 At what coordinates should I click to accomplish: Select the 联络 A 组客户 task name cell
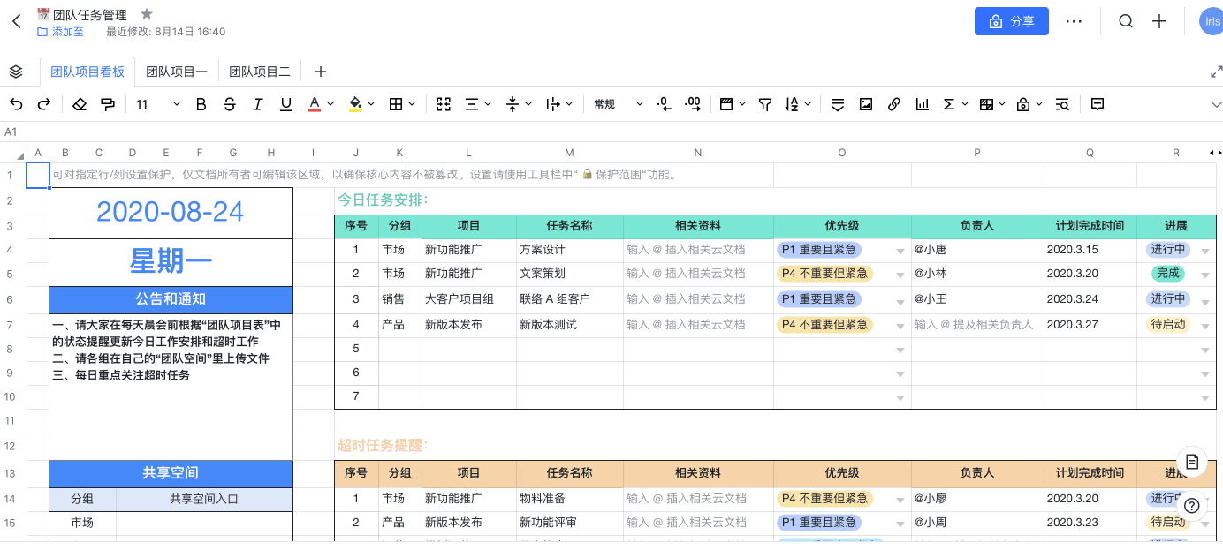point(570,299)
